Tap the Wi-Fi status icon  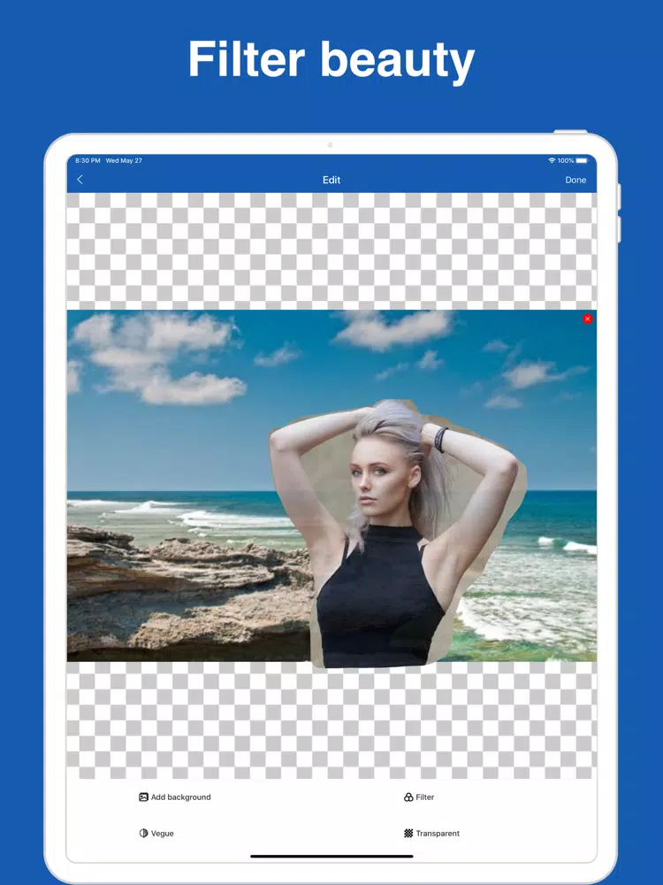pyautogui.click(x=552, y=160)
